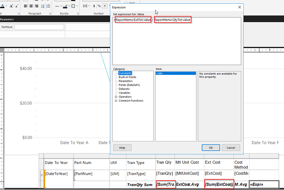The image size is (284, 190).
Task: Click the border line style icon
Action: 57,6
